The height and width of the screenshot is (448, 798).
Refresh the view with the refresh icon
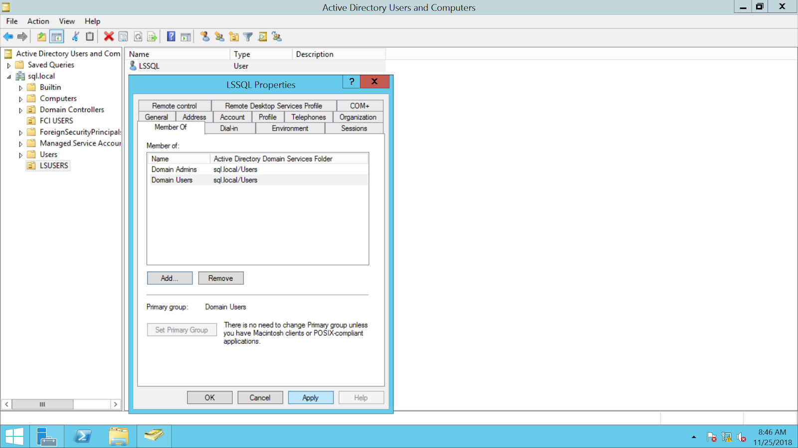(138, 36)
